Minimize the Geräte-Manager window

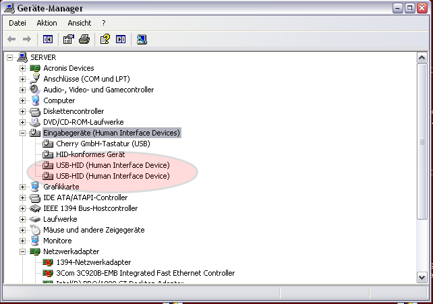pyautogui.click(x=398, y=8)
